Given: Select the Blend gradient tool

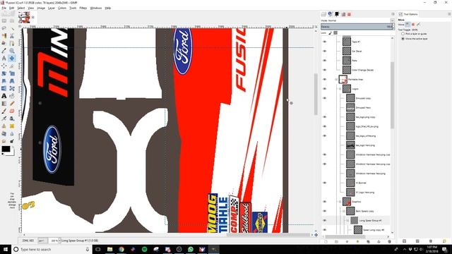Looking at the screenshot, I should (4, 104).
